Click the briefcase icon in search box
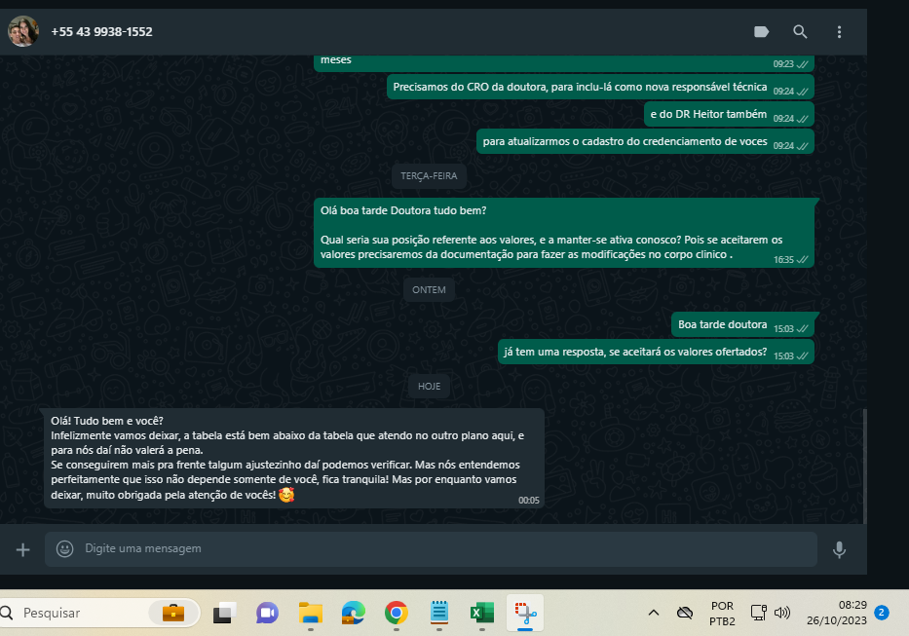This screenshot has height=636, width=909. 172,613
